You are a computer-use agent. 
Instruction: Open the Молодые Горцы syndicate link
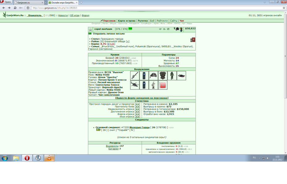(x=139, y=128)
